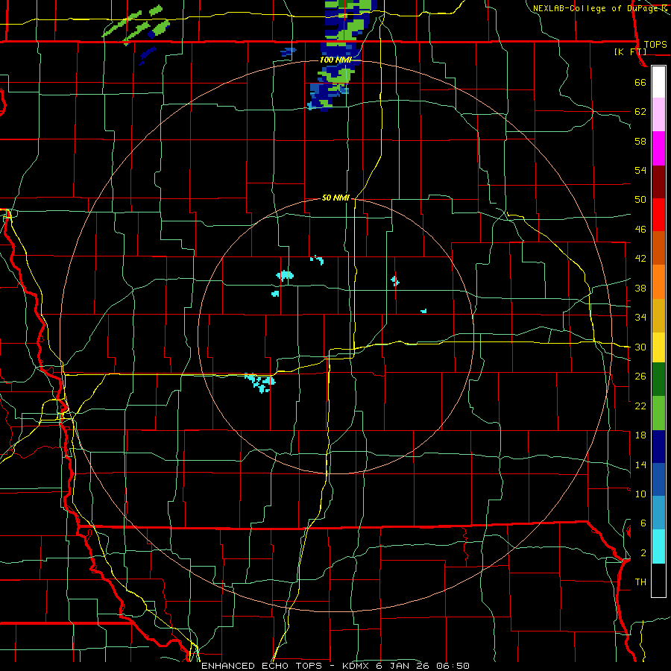
Task: Click the legend value '42'
Action: point(640,259)
